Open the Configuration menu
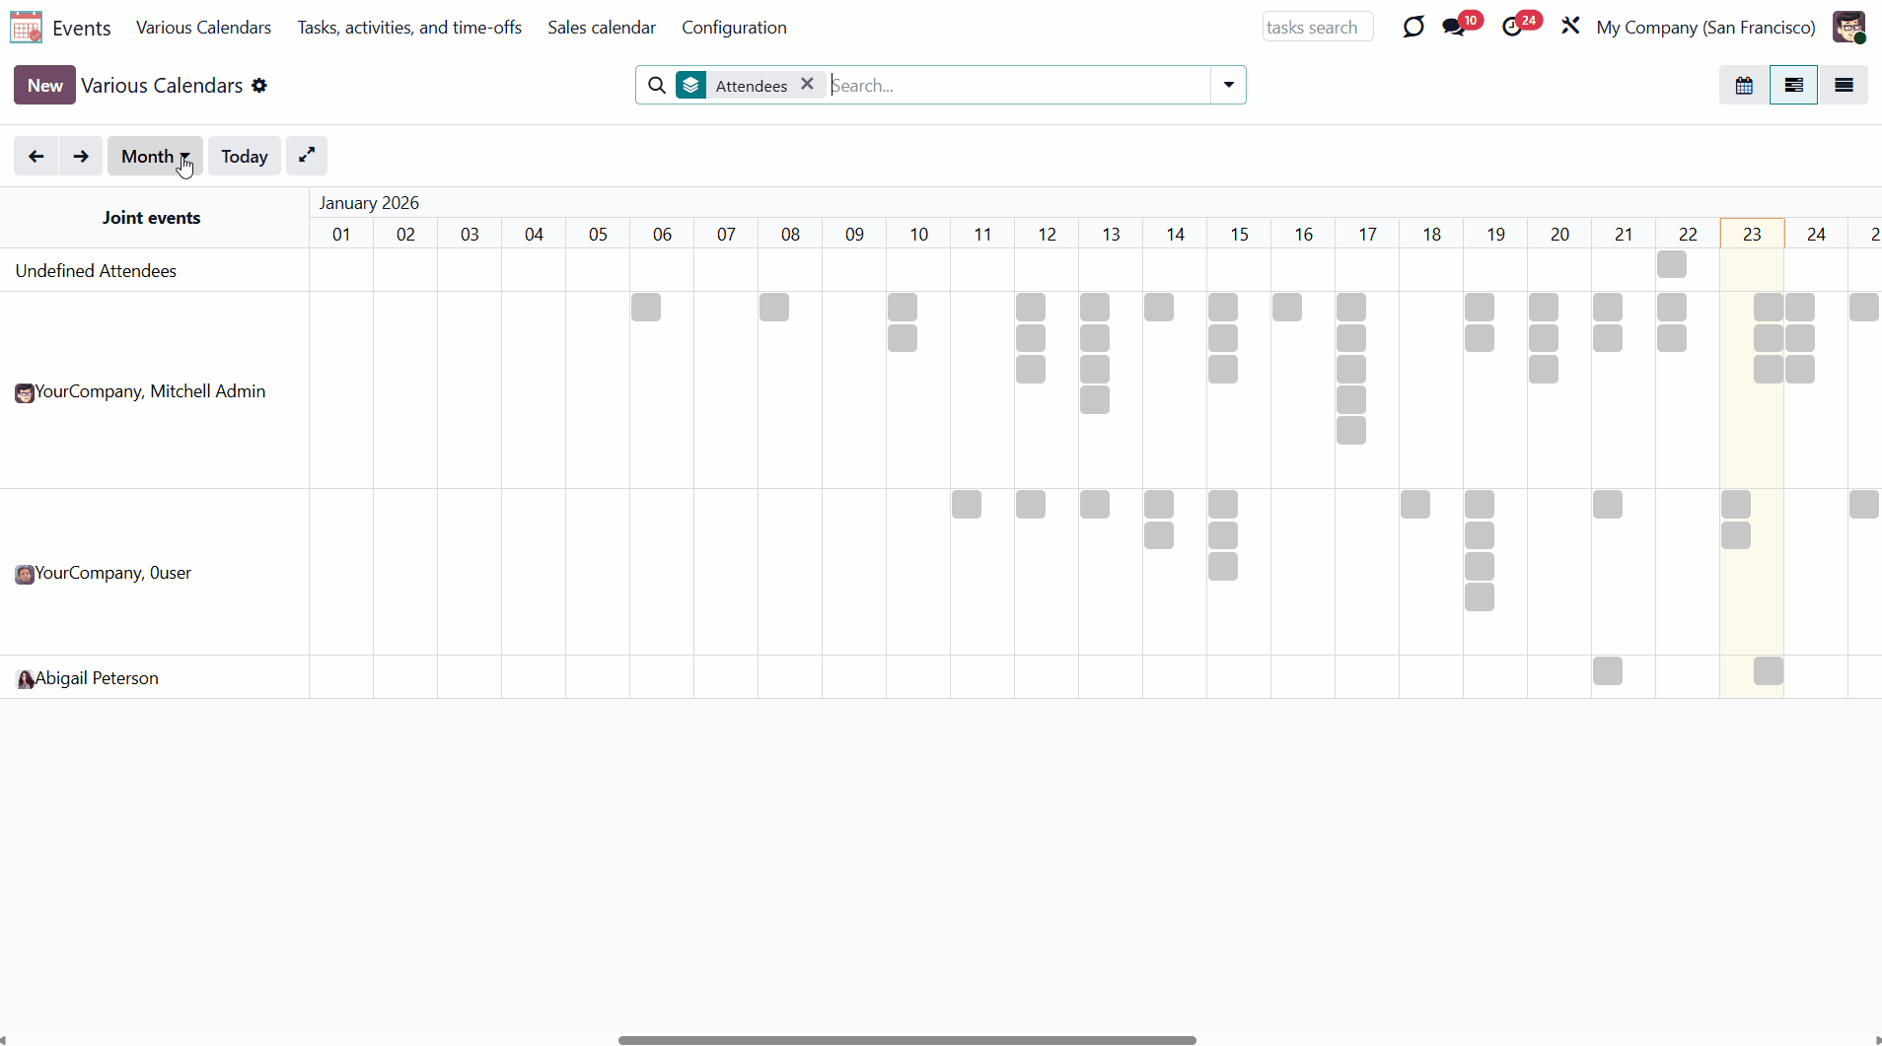This screenshot has height=1046, width=1882. tap(734, 28)
